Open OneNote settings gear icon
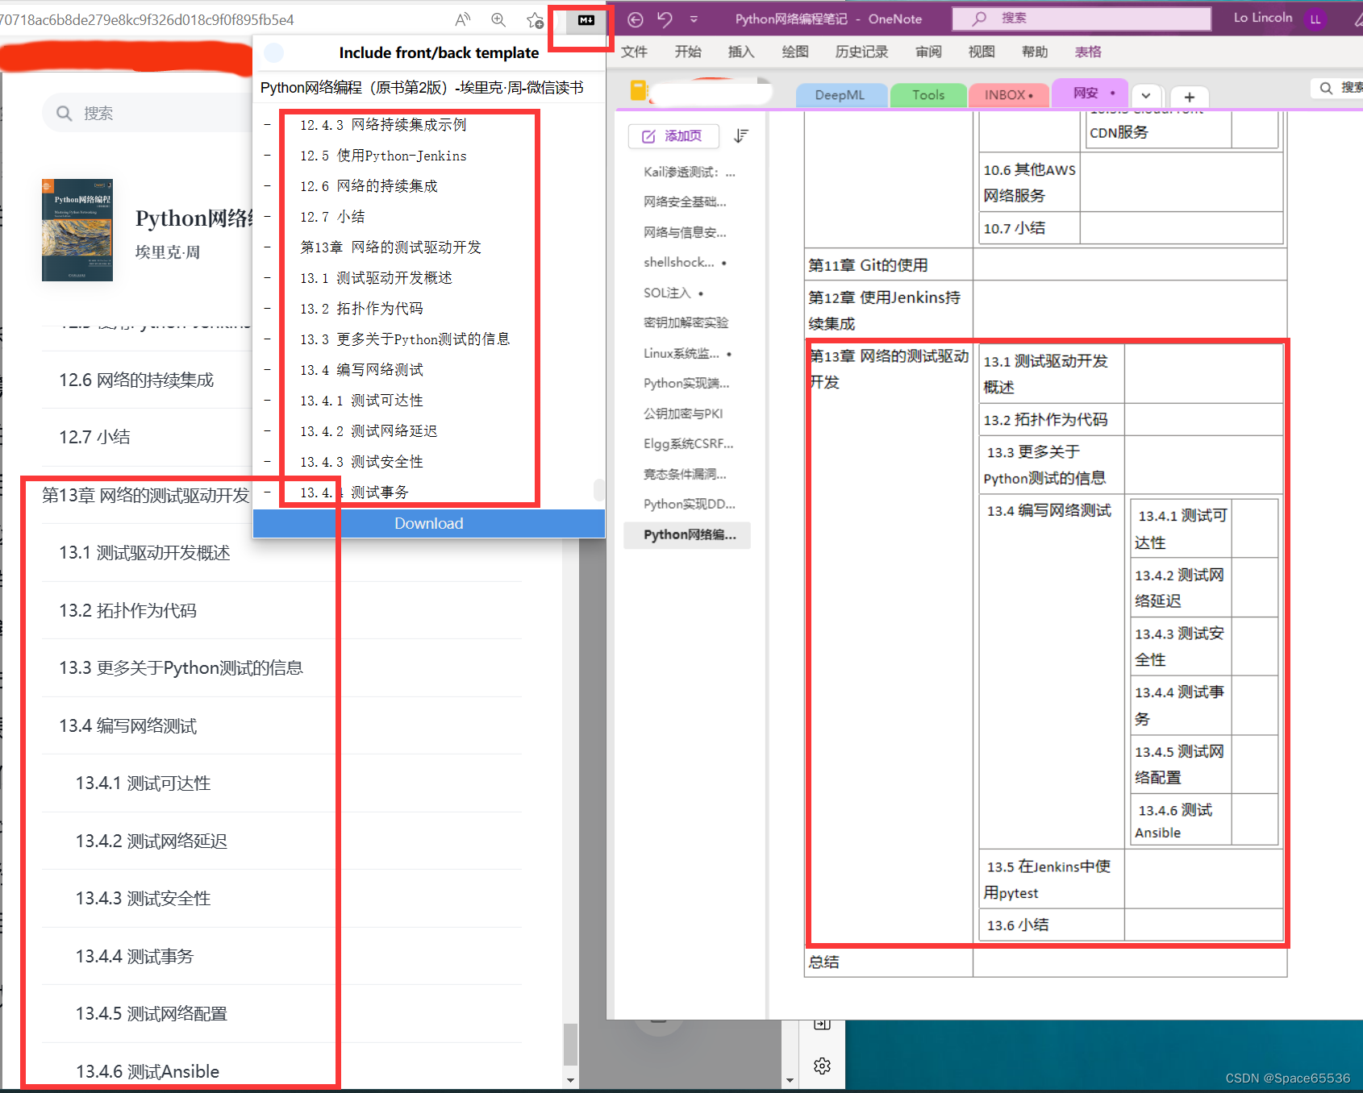The height and width of the screenshot is (1093, 1363). [x=822, y=1066]
